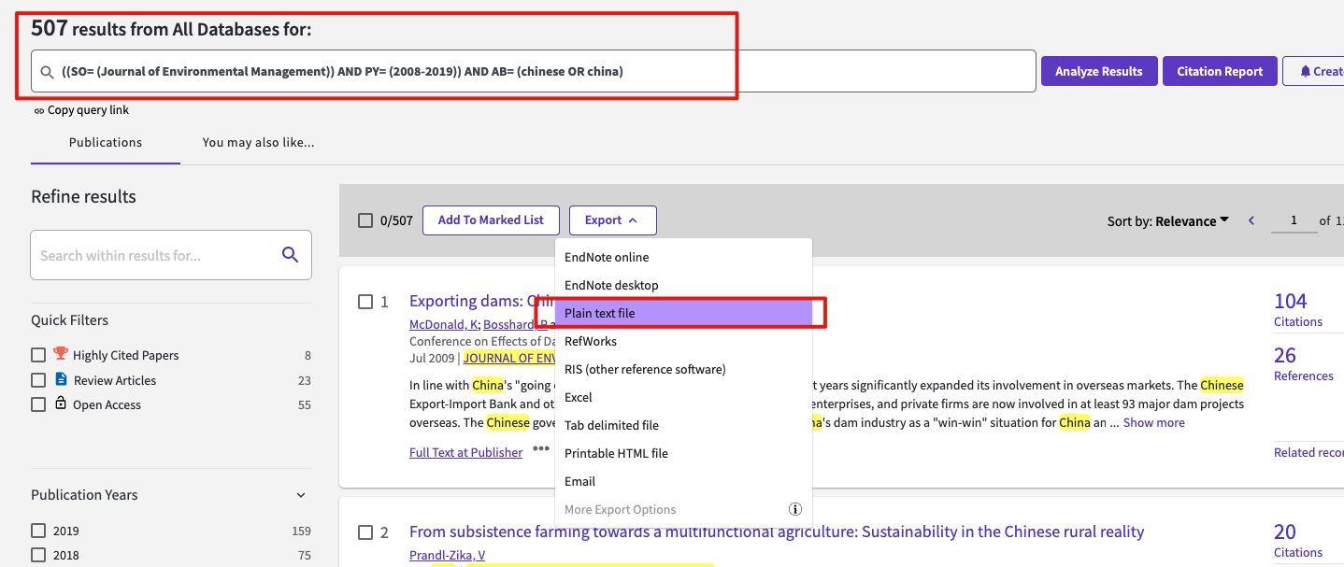
Task: Check the Open Access filter
Action: 38,404
